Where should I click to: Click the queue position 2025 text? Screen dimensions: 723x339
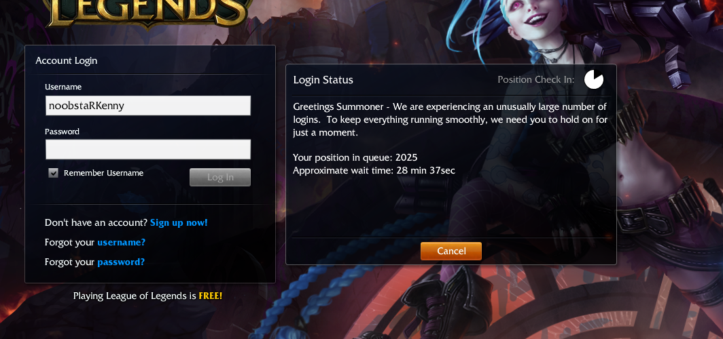click(x=406, y=157)
